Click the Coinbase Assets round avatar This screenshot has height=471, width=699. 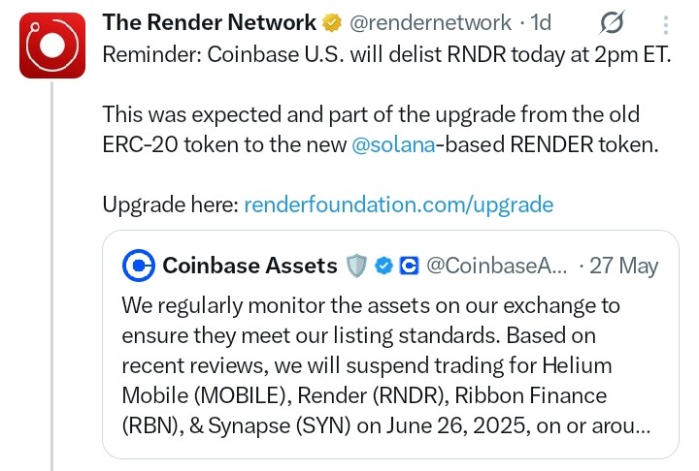coord(139,266)
